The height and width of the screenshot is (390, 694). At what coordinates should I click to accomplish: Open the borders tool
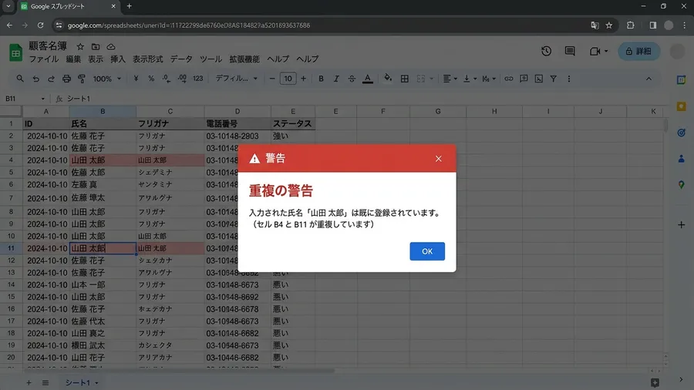[405, 79]
